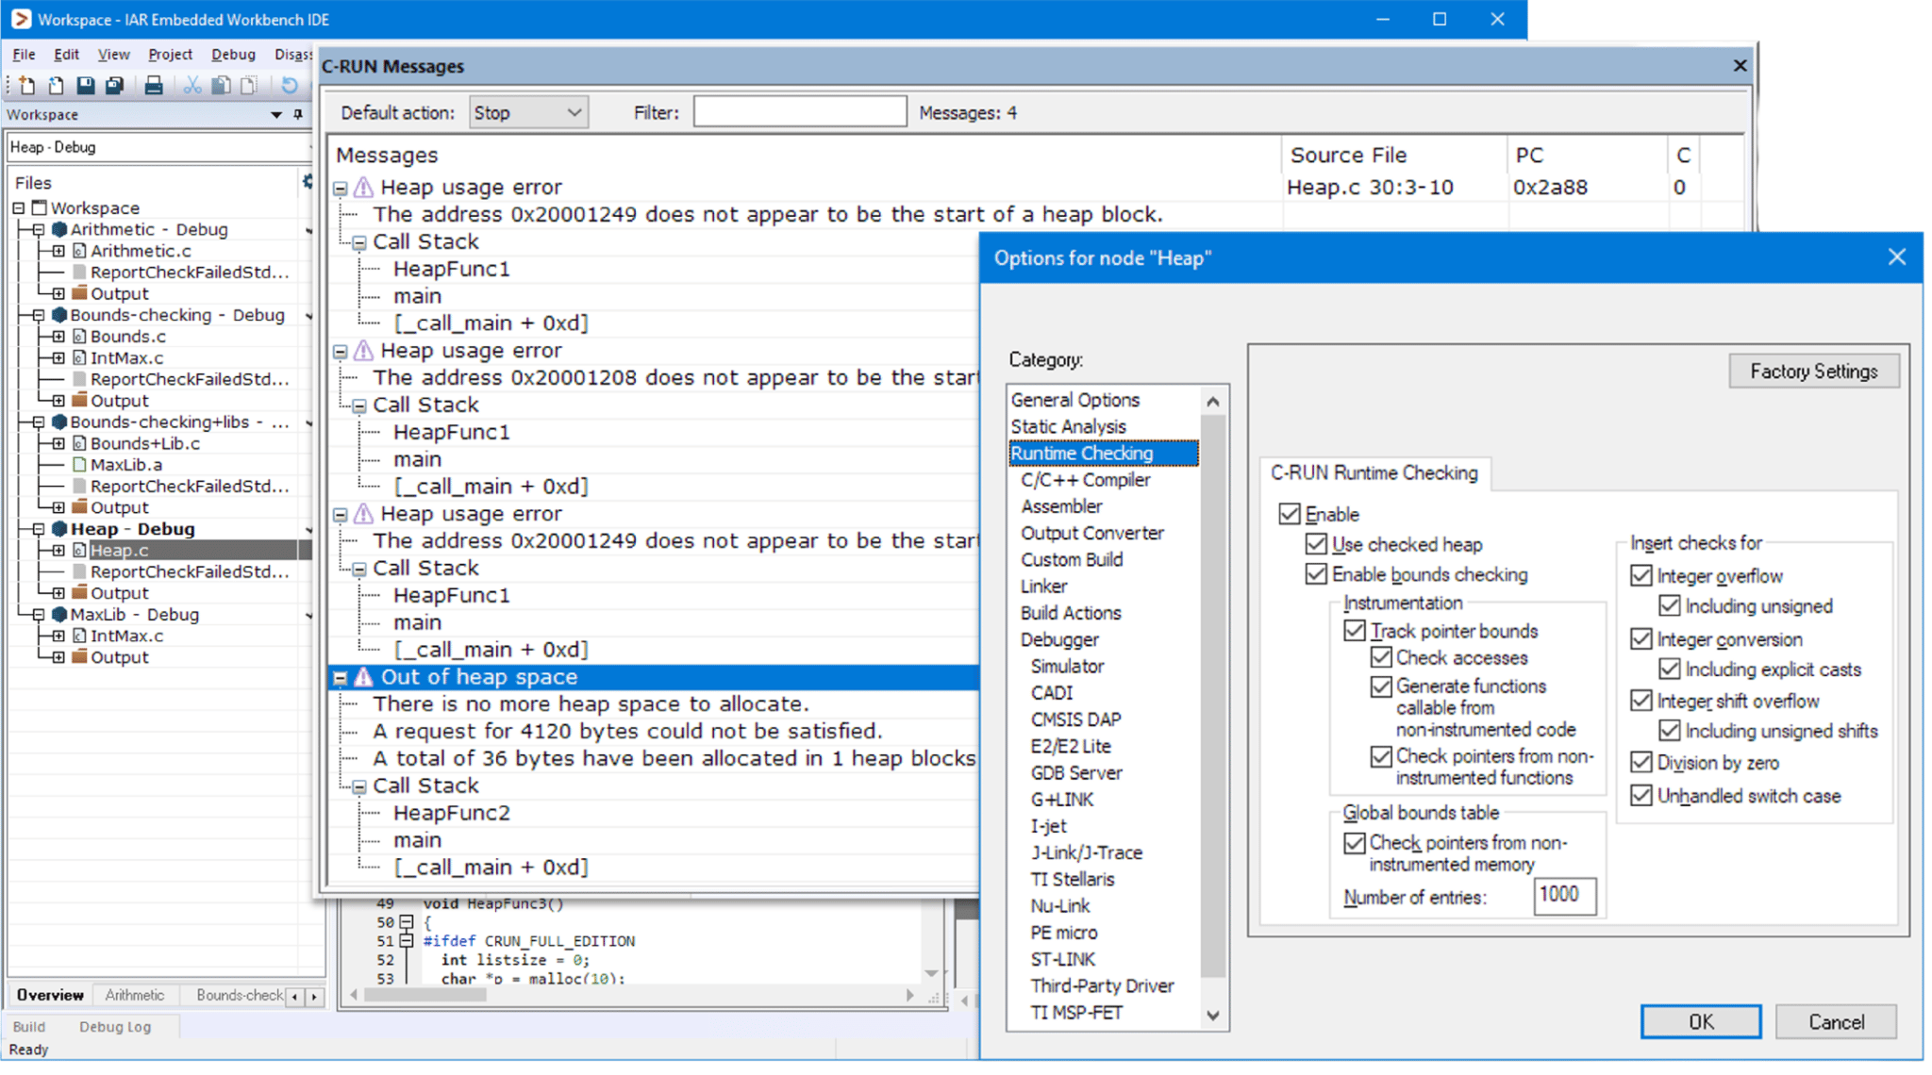Click the Paste toolbar icon
This screenshot has width=1932, height=1075.
coord(249,86)
